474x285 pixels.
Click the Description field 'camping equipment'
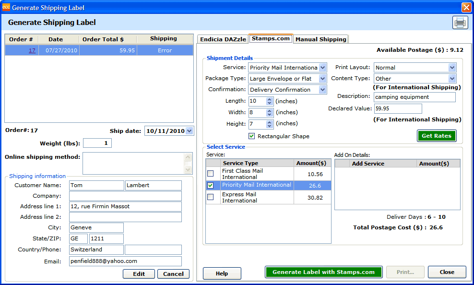click(x=415, y=97)
